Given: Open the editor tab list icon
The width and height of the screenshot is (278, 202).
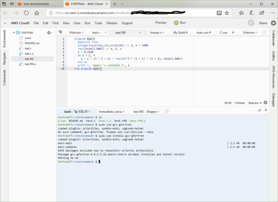Looking at the screenshot, I should tap(60, 32).
